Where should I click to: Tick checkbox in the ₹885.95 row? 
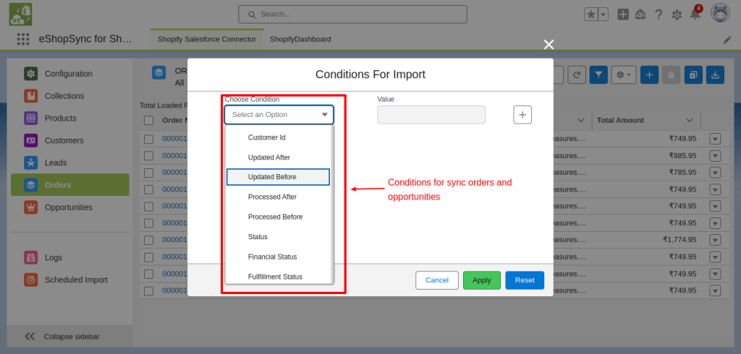tap(149, 156)
